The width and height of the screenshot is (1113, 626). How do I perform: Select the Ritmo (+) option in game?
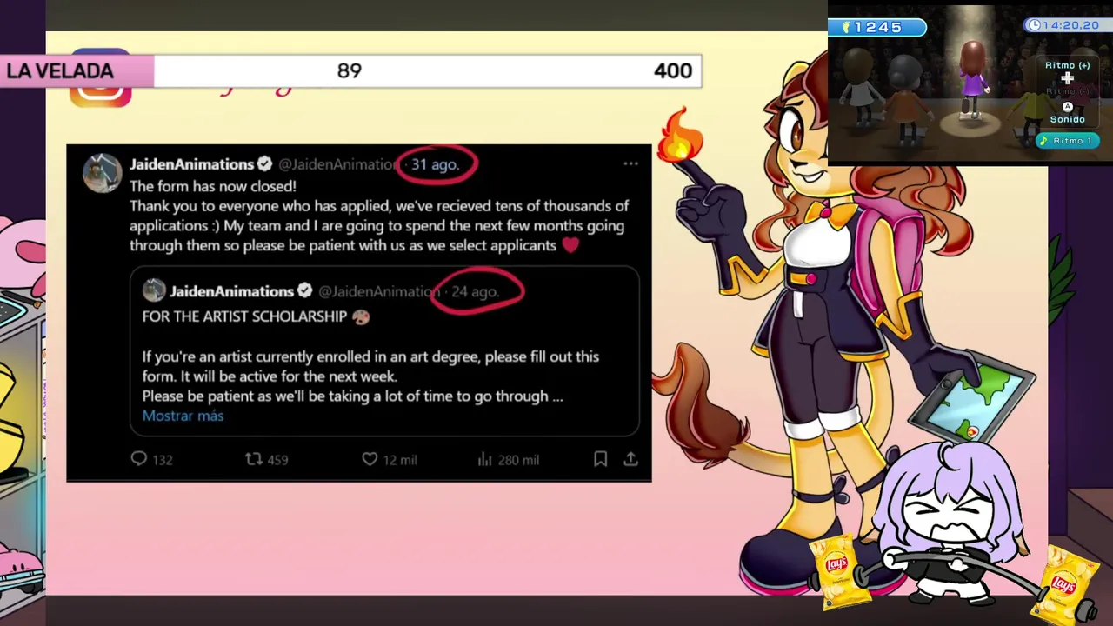[1067, 65]
